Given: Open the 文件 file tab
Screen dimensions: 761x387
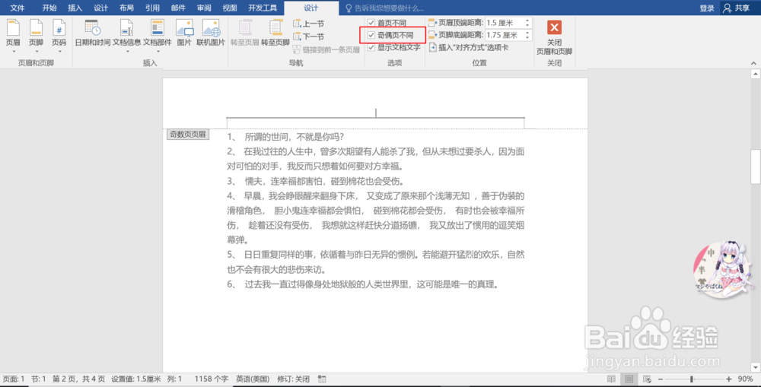Looking at the screenshot, I should (x=17, y=8).
